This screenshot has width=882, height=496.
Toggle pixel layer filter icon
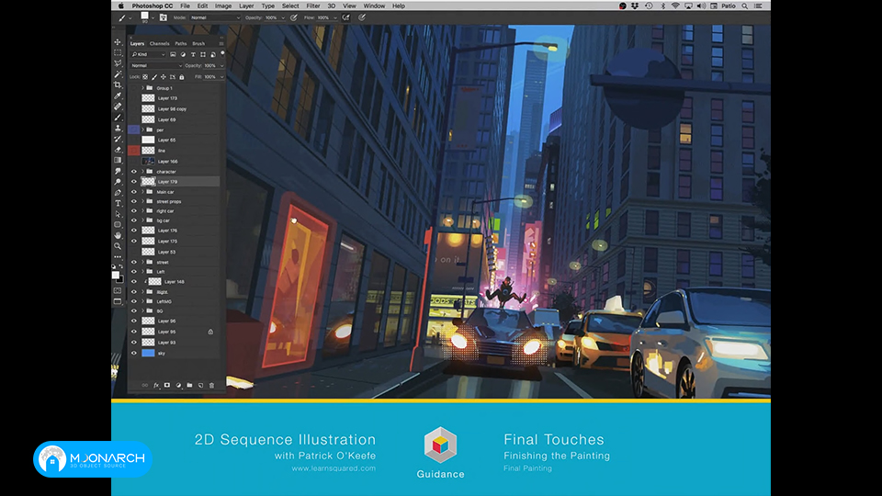173,54
